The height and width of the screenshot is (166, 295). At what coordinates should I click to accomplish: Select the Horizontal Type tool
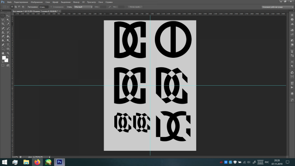click(x=8, y=45)
